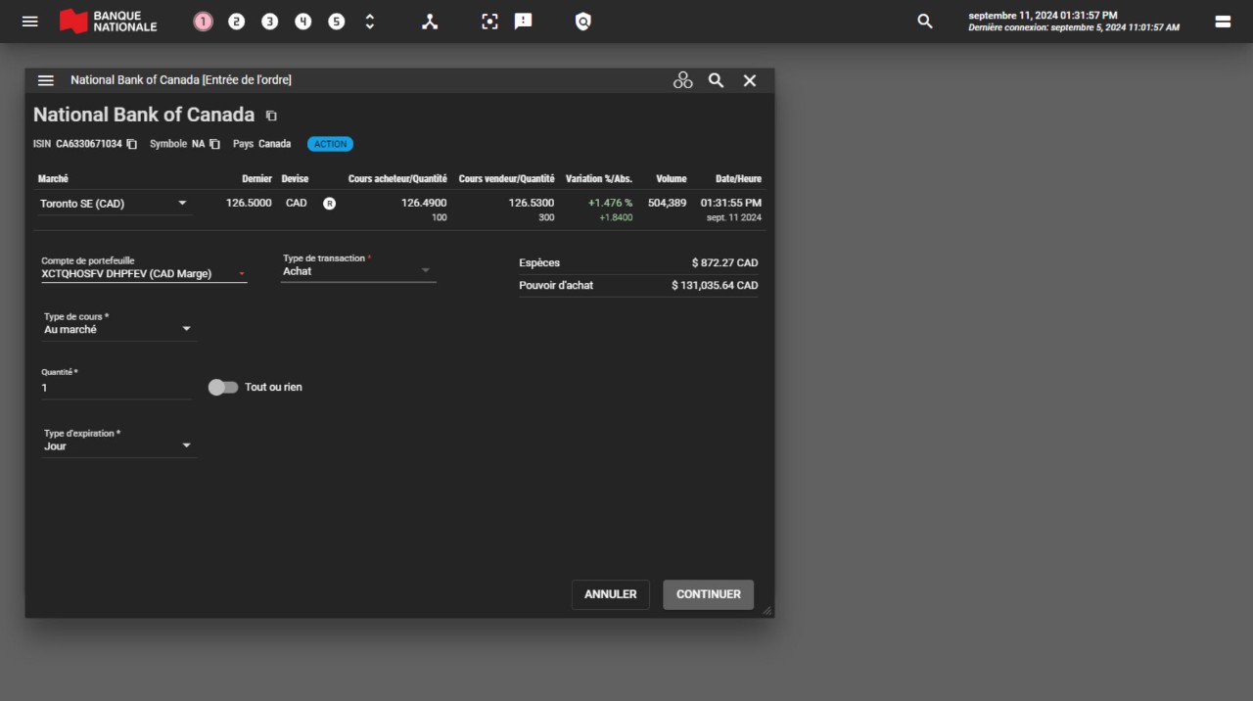
Task: Click the +1.8400 absolute change value
Action: click(x=616, y=217)
